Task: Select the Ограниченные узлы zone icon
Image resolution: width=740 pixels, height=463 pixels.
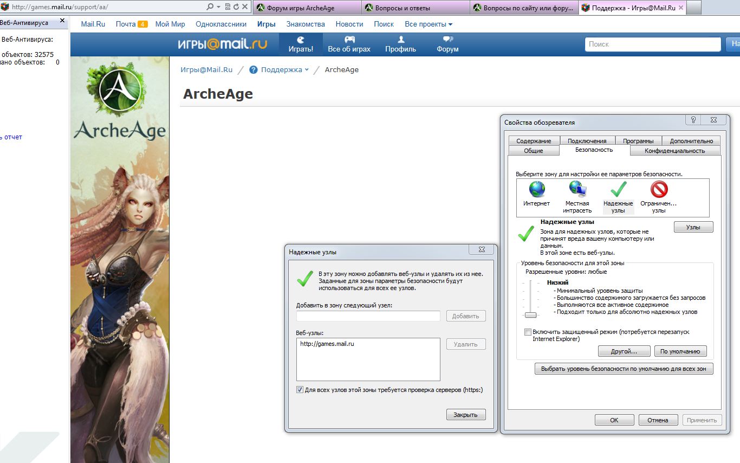Action: click(x=659, y=189)
